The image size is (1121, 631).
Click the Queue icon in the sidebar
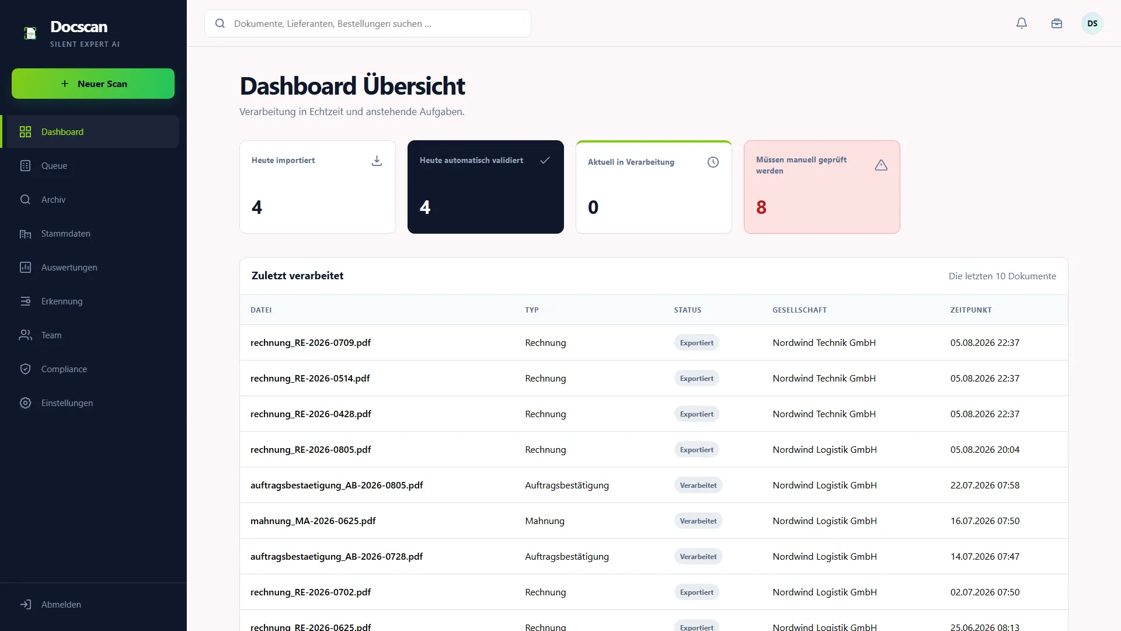point(25,166)
